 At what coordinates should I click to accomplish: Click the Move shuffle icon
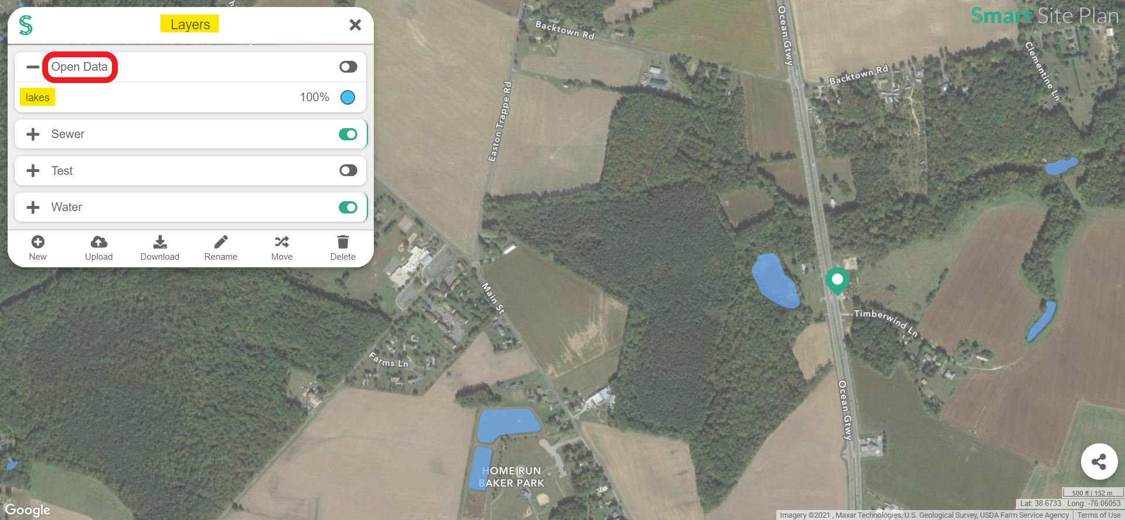click(282, 242)
